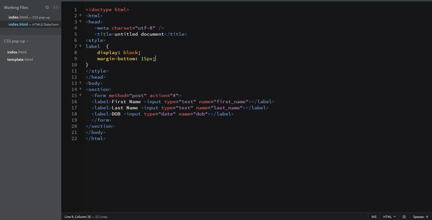432x220 pixels.
Task: Click the meta charset line of code
Action: (x=129, y=28)
